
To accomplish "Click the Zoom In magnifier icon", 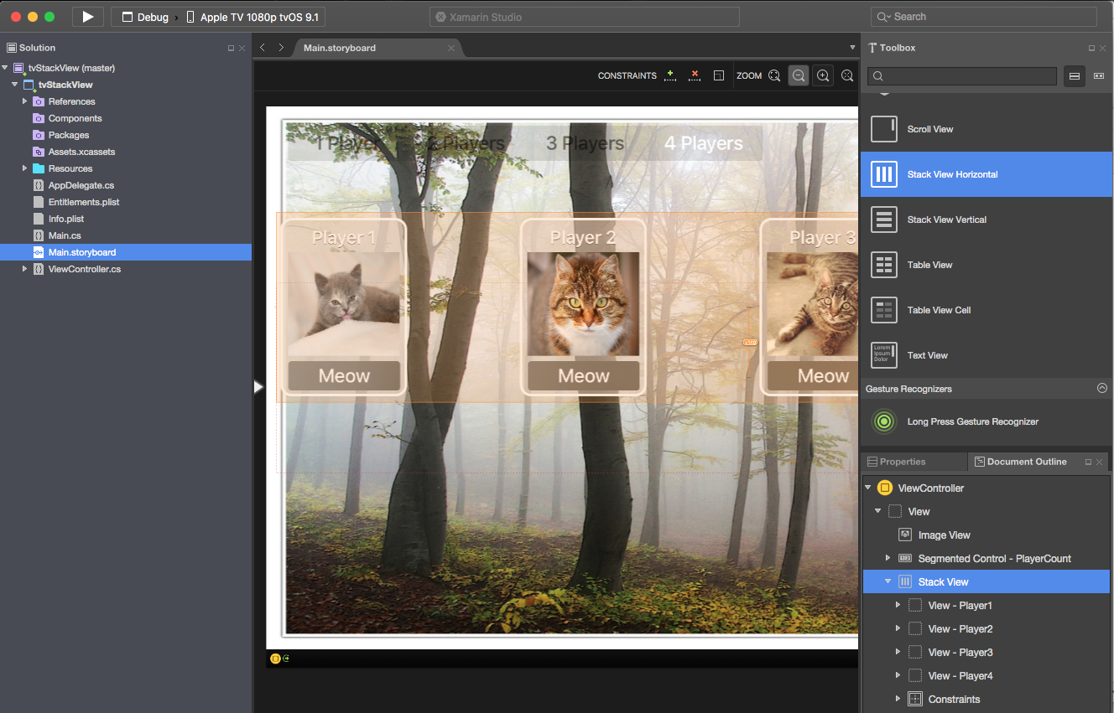I will 823,75.
